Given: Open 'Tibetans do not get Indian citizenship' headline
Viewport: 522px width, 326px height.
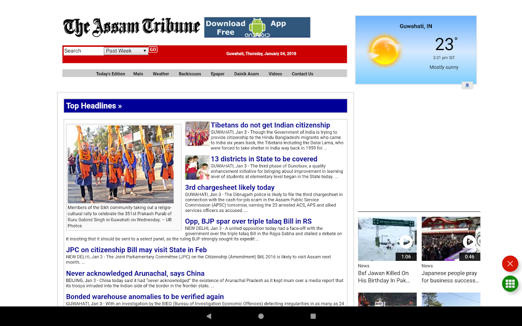Looking at the screenshot, I should [270, 125].
